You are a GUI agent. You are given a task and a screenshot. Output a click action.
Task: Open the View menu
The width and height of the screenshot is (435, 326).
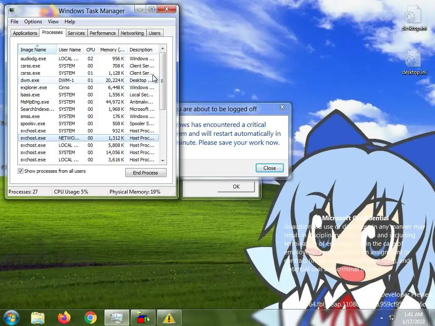click(53, 22)
